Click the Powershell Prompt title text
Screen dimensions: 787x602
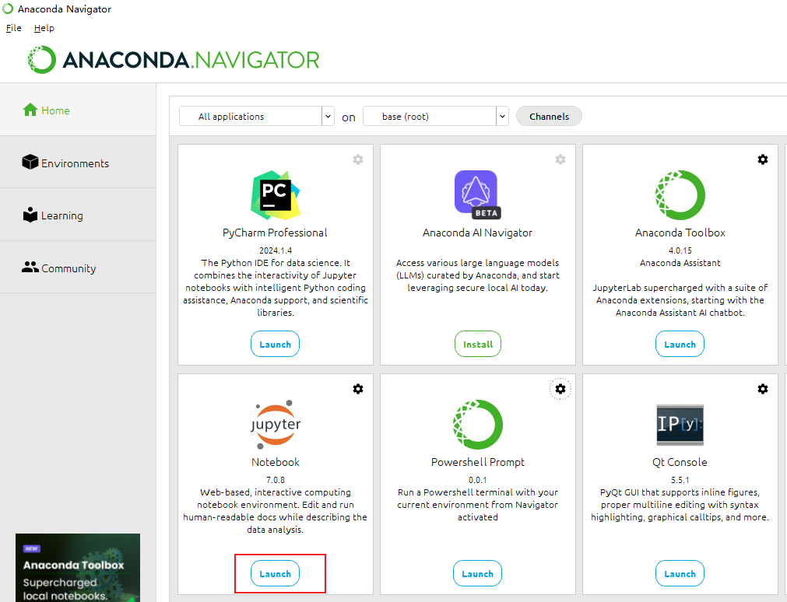click(477, 462)
